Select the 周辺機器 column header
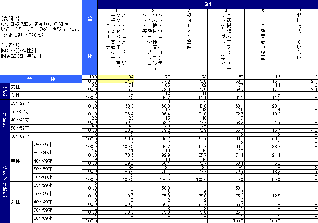 pos(226,41)
